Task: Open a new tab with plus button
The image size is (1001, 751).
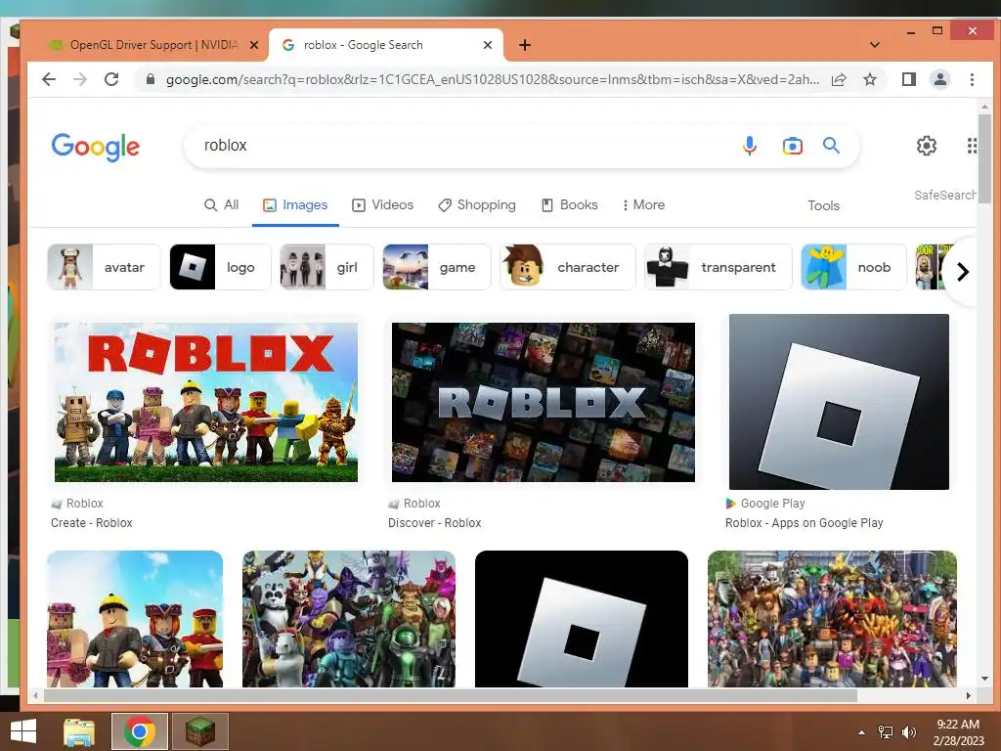Action: [525, 45]
